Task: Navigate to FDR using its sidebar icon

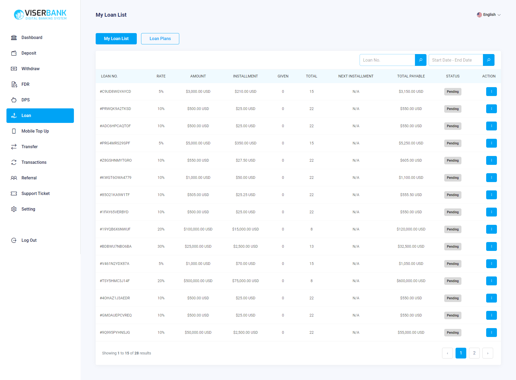Action: [x=14, y=84]
